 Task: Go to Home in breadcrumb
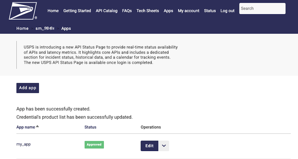22,29
